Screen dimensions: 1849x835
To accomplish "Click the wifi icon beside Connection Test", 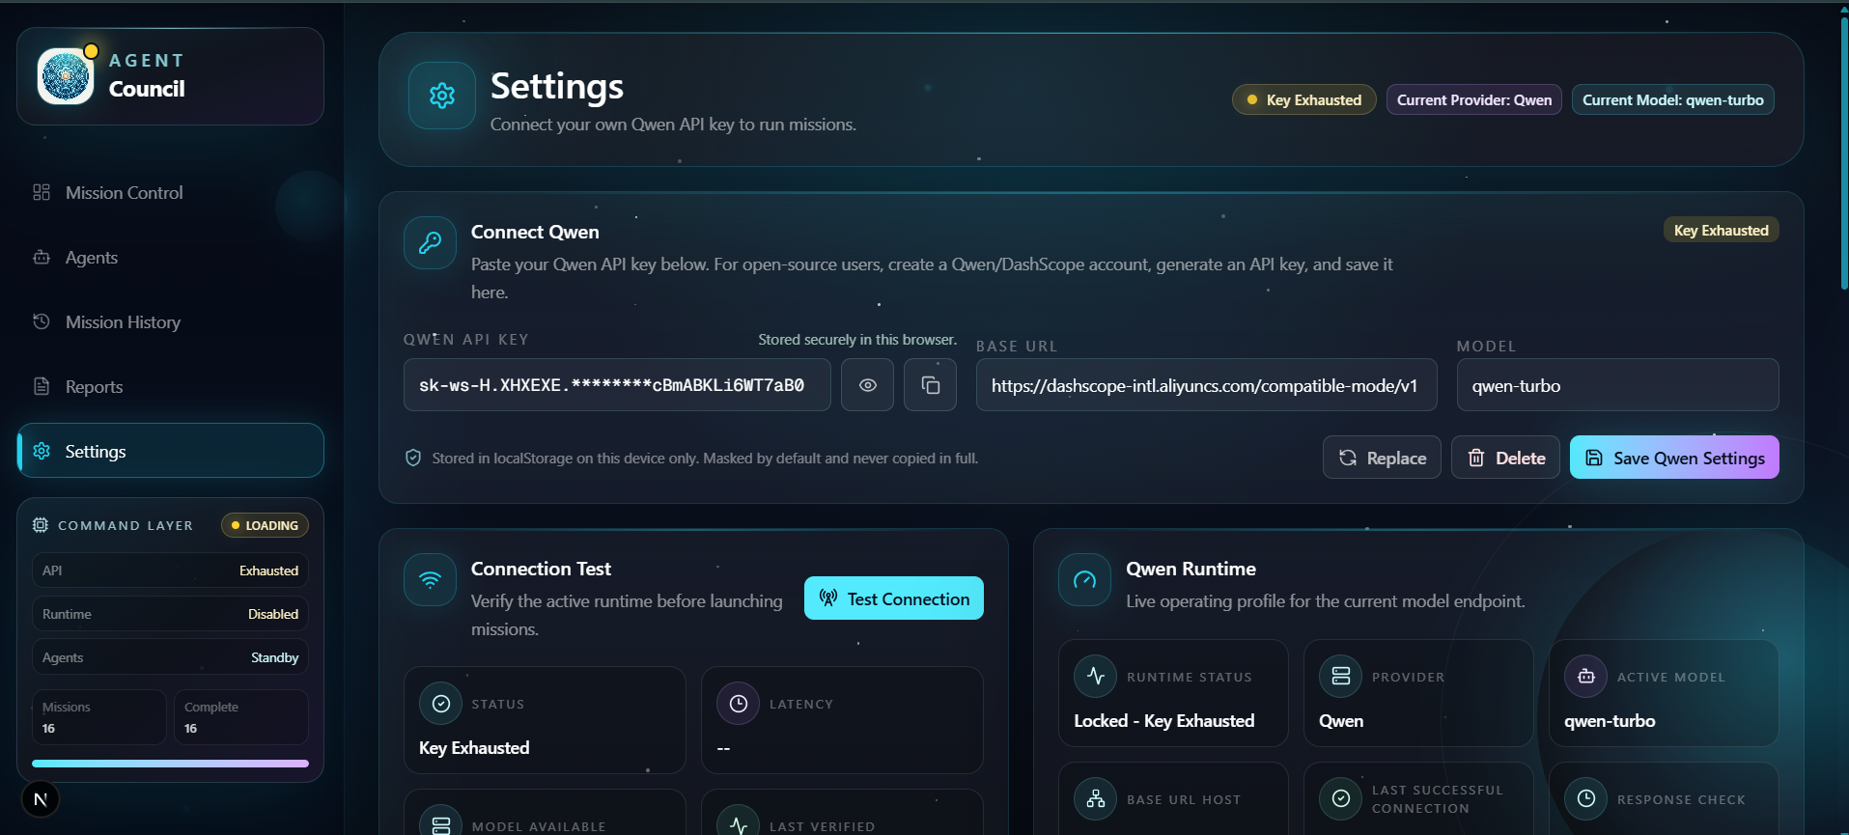I will pos(430,579).
